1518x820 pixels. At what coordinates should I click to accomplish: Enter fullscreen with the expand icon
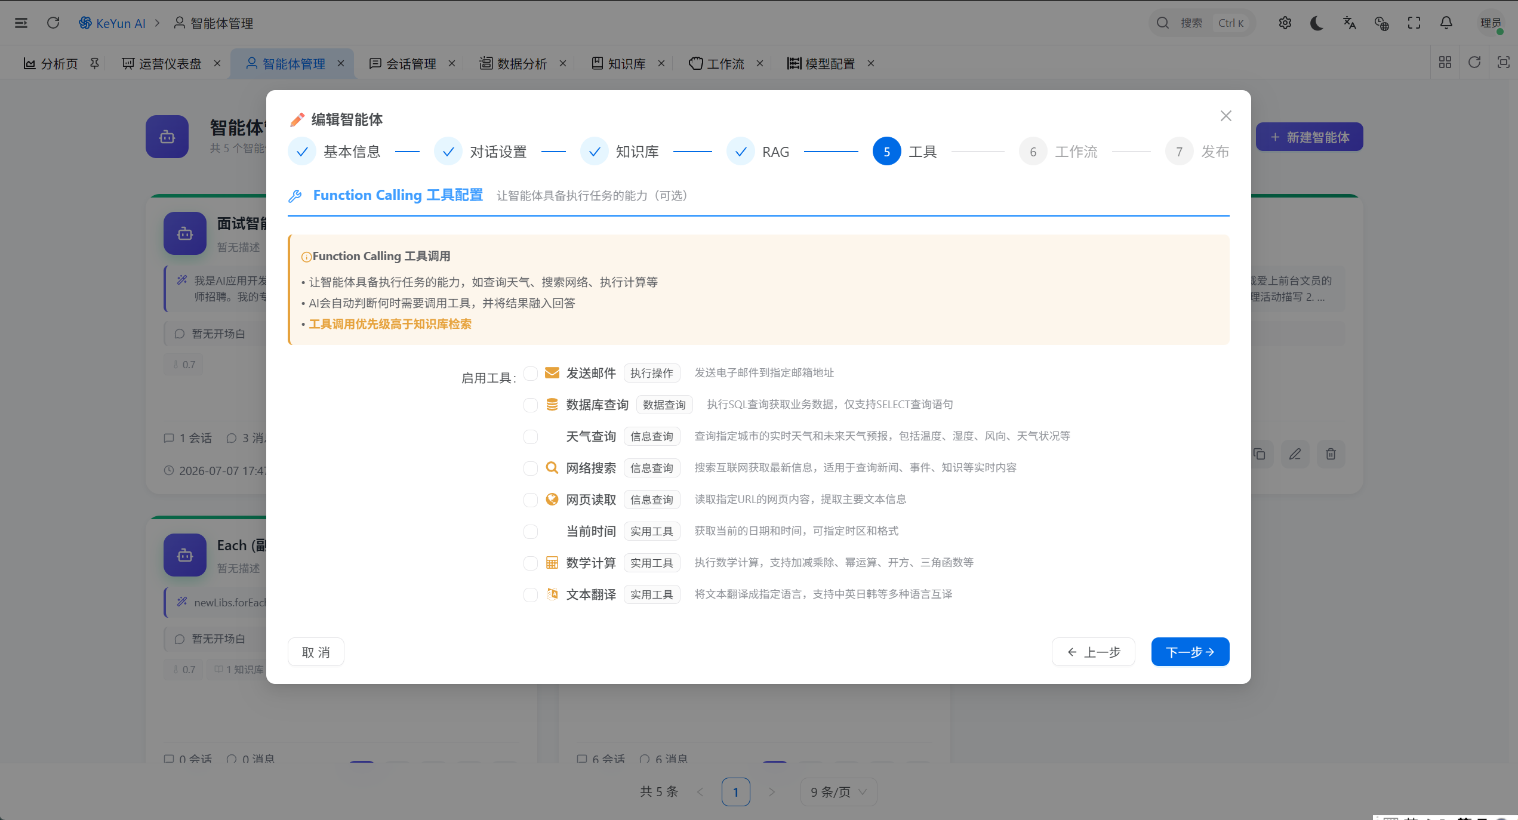tap(1414, 23)
